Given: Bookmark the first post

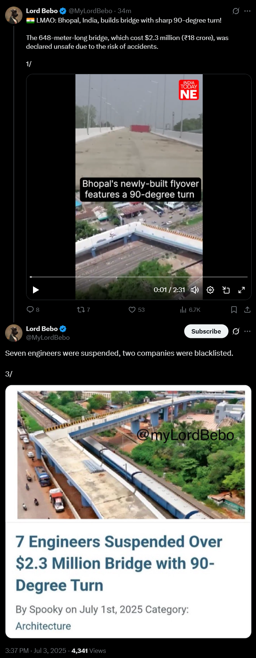Looking at the screenshot, I should pos(234,310).
